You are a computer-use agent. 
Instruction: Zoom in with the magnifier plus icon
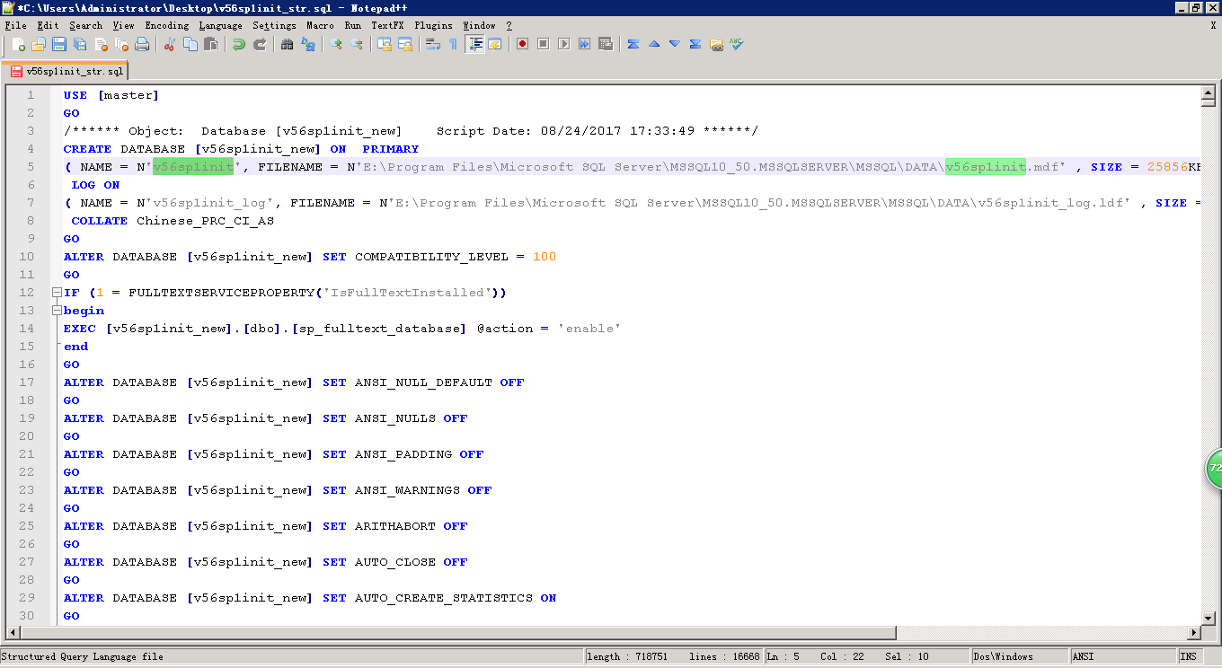point(336,44)
